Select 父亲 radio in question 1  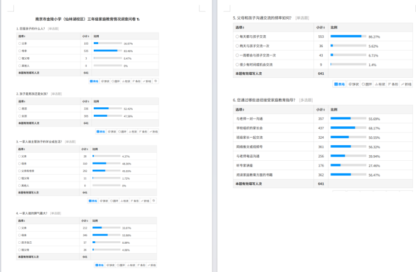[20, 43]
